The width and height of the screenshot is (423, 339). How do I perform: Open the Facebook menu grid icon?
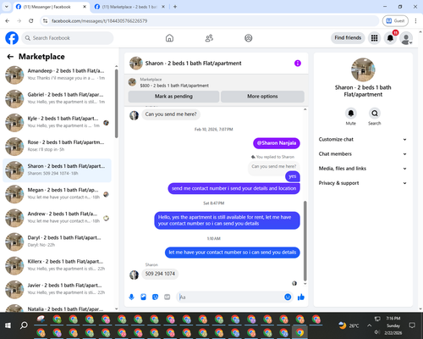click(374, 38)
